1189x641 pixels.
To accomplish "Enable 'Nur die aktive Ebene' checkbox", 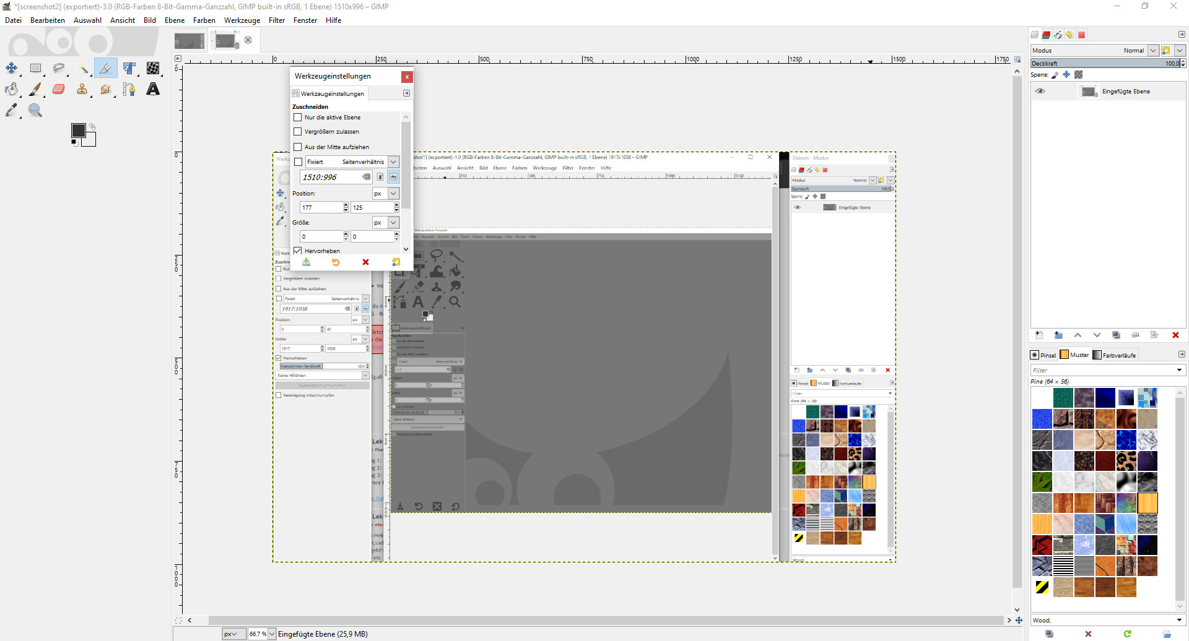I will [x=298, y=117].
